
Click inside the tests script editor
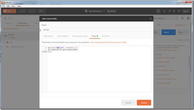point(96,69)
